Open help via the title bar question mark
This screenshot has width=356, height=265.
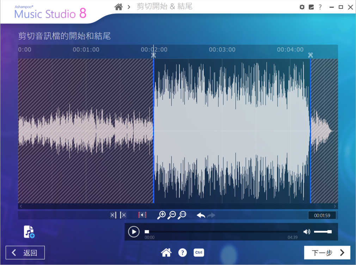click(320, 7)
